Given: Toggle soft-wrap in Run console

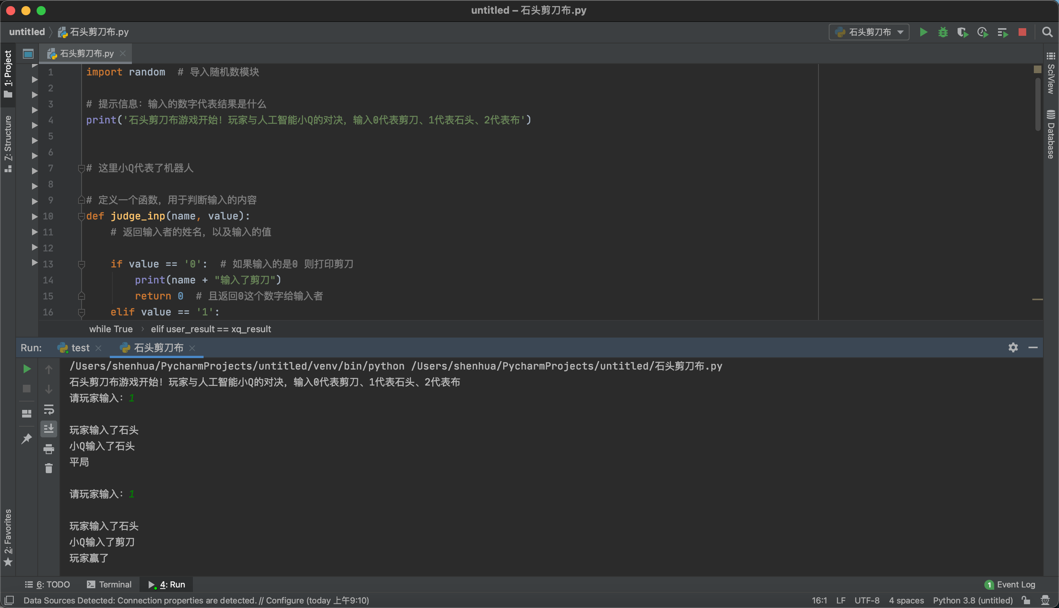Looking at the screenshot, I should (49, 409).
